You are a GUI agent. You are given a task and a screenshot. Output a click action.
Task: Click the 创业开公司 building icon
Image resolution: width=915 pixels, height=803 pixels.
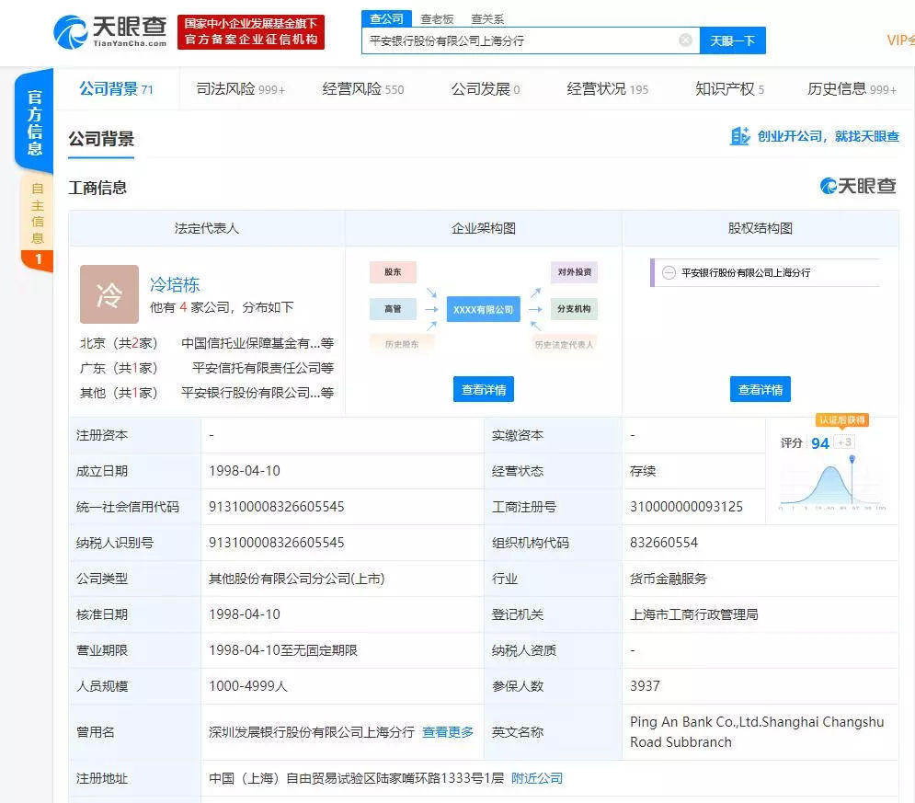click(x=740, y=136)
